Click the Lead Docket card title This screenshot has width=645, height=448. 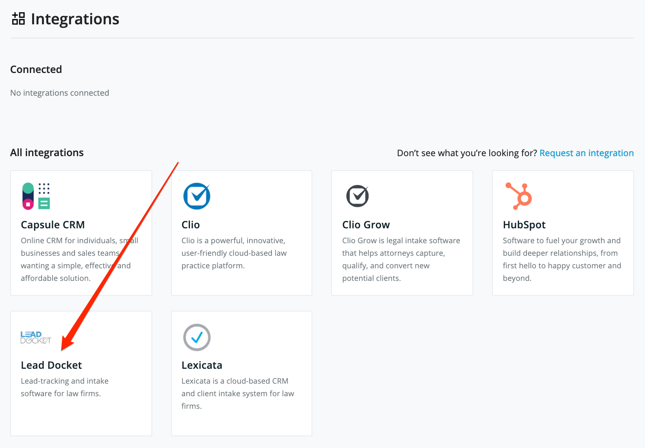[x=51, y=365]
